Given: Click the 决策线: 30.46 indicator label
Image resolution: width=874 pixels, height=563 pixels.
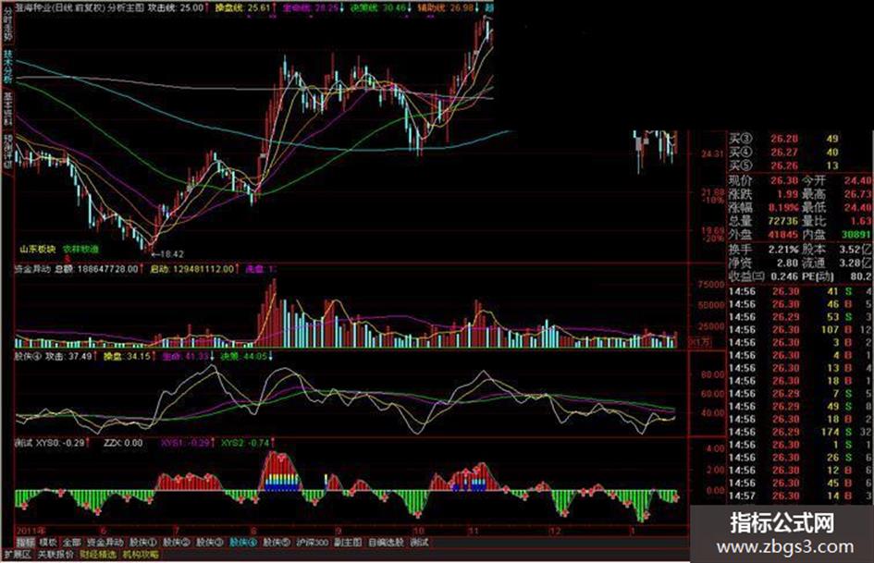Looking at the screenshot, I should click(382, 7).
